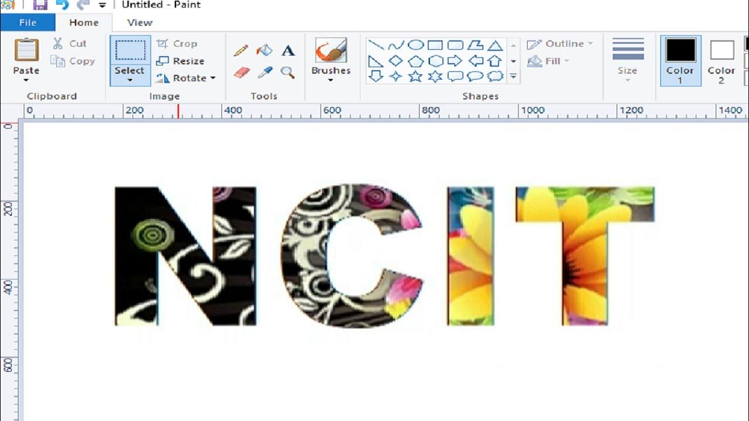Viewport: 749px width, 421px height.
Task: Choose the Rounded rectangle shape
Action: pos(455,46)
